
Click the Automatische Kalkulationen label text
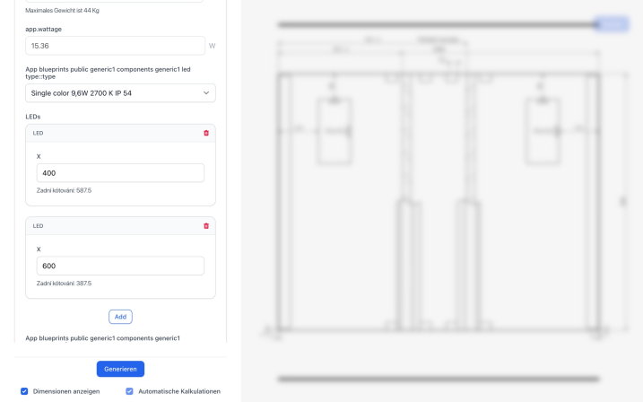point(179,391)
